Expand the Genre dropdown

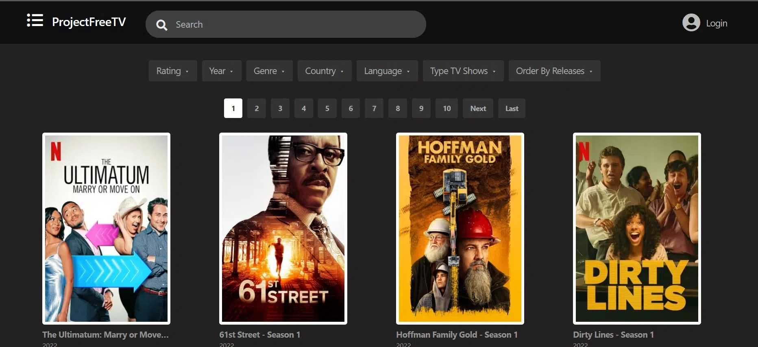[x=269, y=71]
